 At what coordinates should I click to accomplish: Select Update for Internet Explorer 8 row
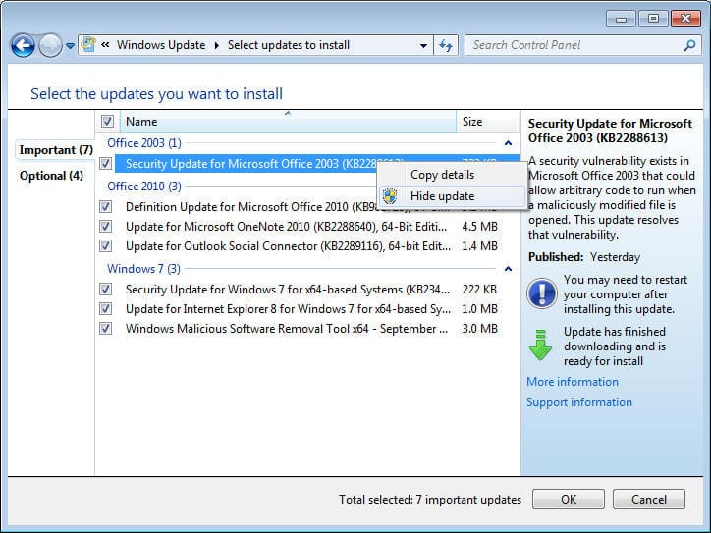308,309
